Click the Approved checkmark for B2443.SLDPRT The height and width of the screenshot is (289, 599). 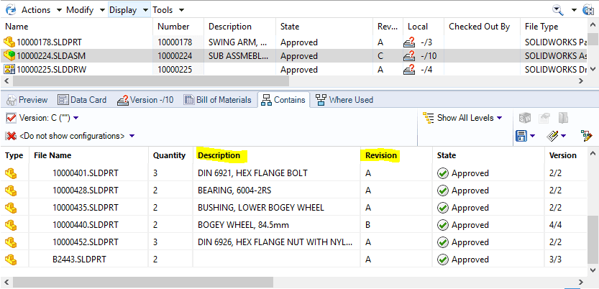point(442,260)
